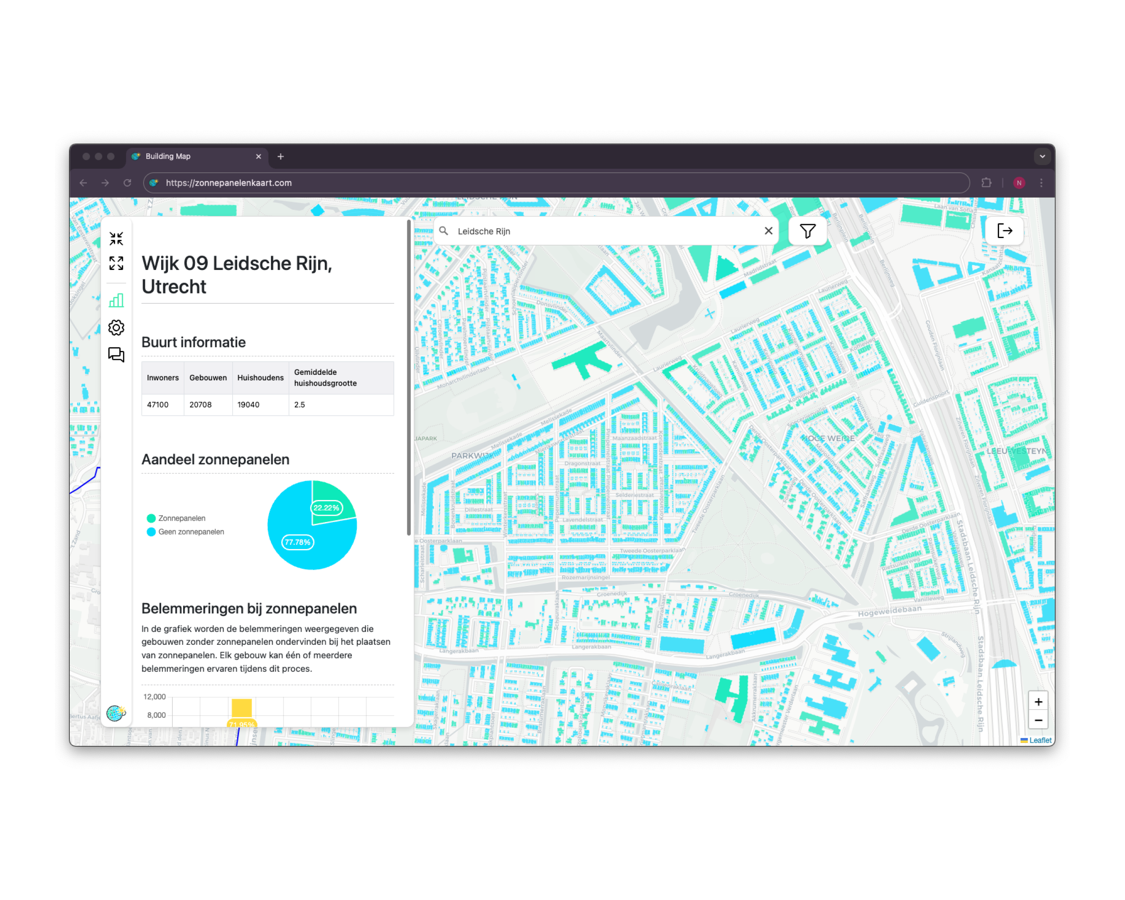Toggle the Geen zonnepanelen legend entry
Viewport: 1125px width, 900px height.
pos(185,531)
